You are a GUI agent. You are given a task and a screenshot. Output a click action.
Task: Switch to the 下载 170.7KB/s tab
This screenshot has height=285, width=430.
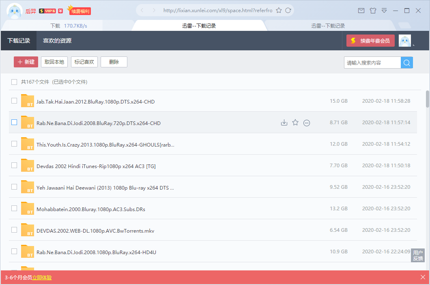[x=69, y=26]
